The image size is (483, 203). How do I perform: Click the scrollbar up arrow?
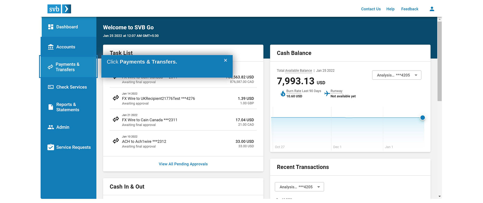[439, 19]
